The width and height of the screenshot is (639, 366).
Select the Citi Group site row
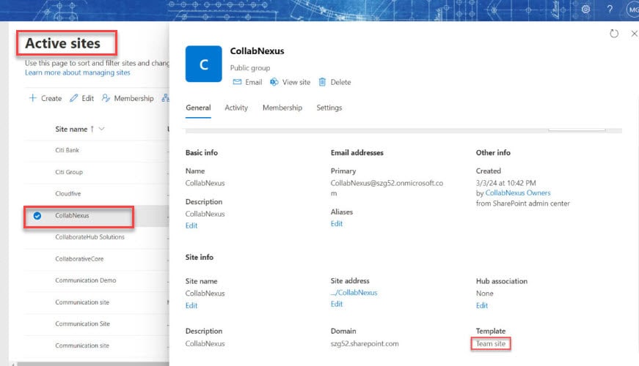[97, 172]
